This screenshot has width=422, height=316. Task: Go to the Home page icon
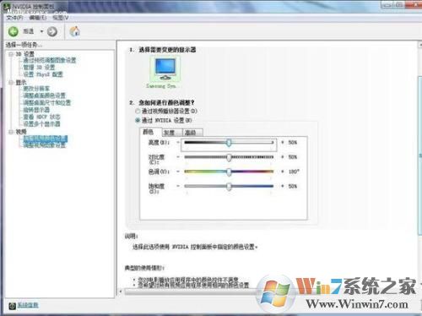pyautogui.click(x=75, y=31)
